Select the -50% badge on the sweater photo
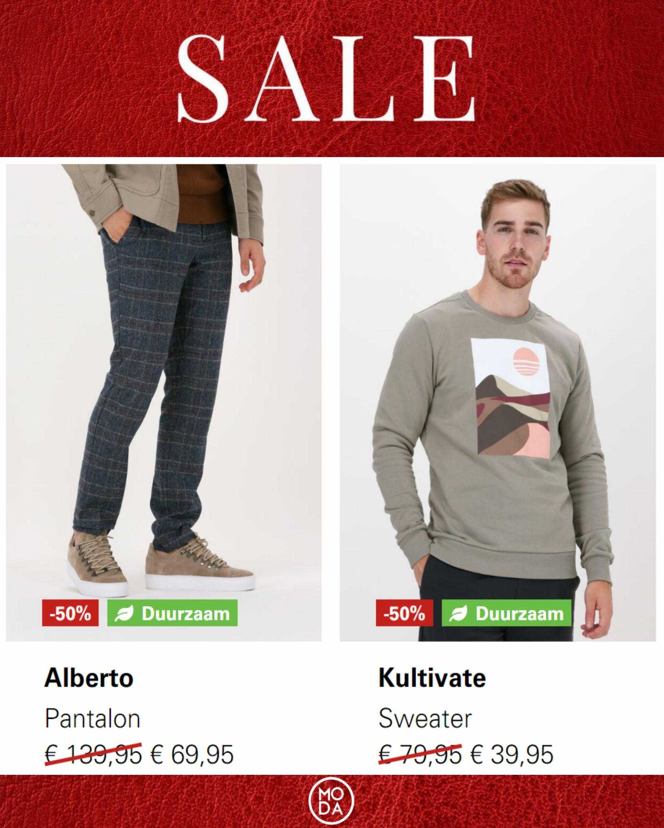Viewport: 664px width, 828px height. tap(404, 613)
